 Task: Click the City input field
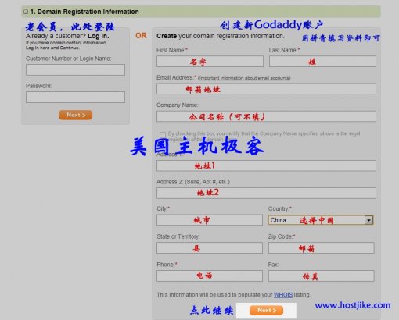tap(210, 220)
